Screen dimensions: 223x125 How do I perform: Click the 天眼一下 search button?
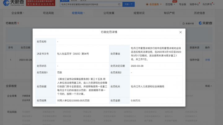tap(128, 4)
